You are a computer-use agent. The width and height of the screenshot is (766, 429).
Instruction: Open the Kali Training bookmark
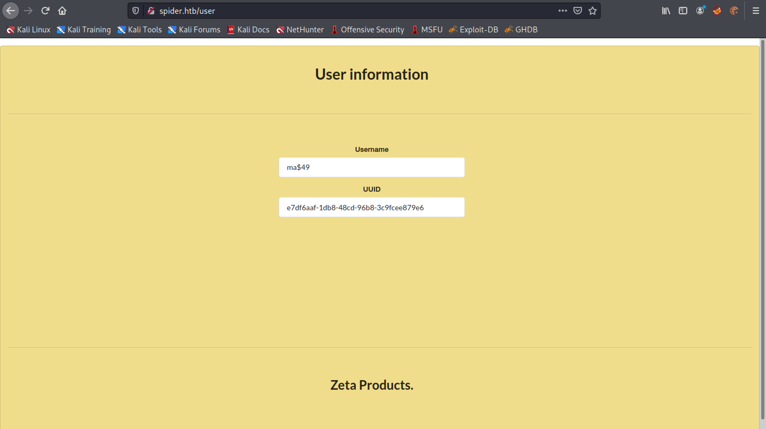pos(84,30)
